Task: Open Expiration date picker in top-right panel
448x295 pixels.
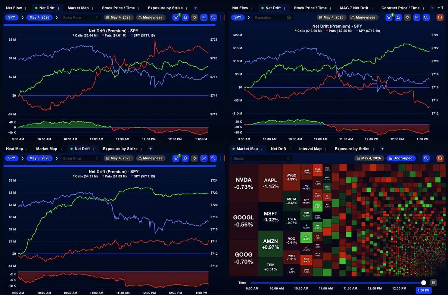Action: tap(273, 17)
